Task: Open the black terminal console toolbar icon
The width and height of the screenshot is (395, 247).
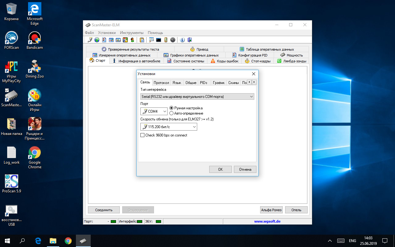Action: coord(159,40)
